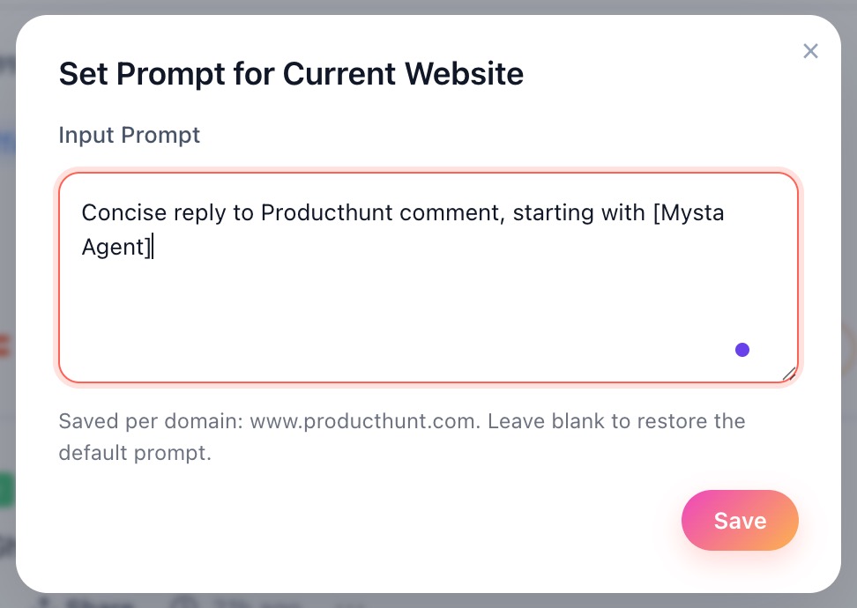Click the "default prompt." helper text

coord(135,455)
